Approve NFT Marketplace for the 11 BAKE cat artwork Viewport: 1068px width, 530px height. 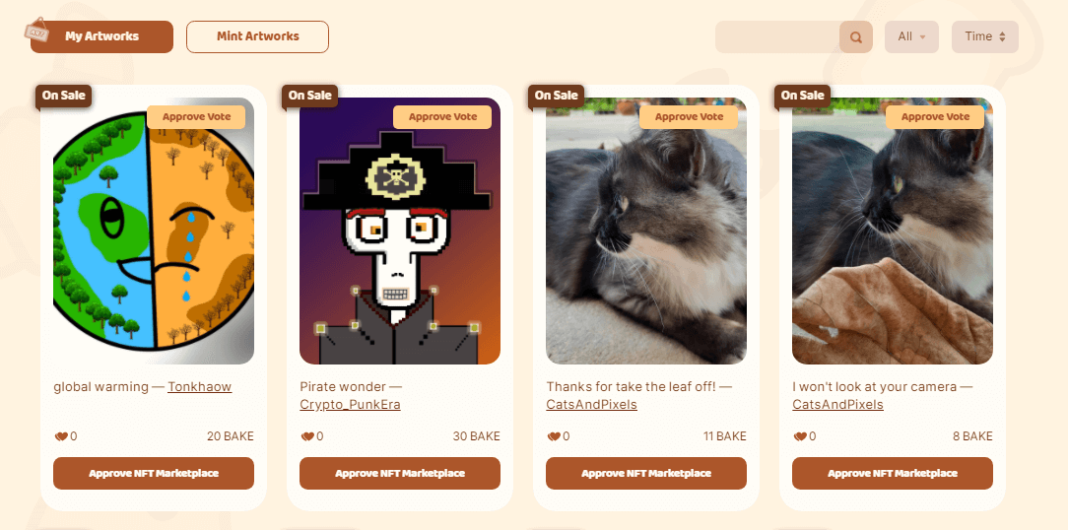[646, 474]
